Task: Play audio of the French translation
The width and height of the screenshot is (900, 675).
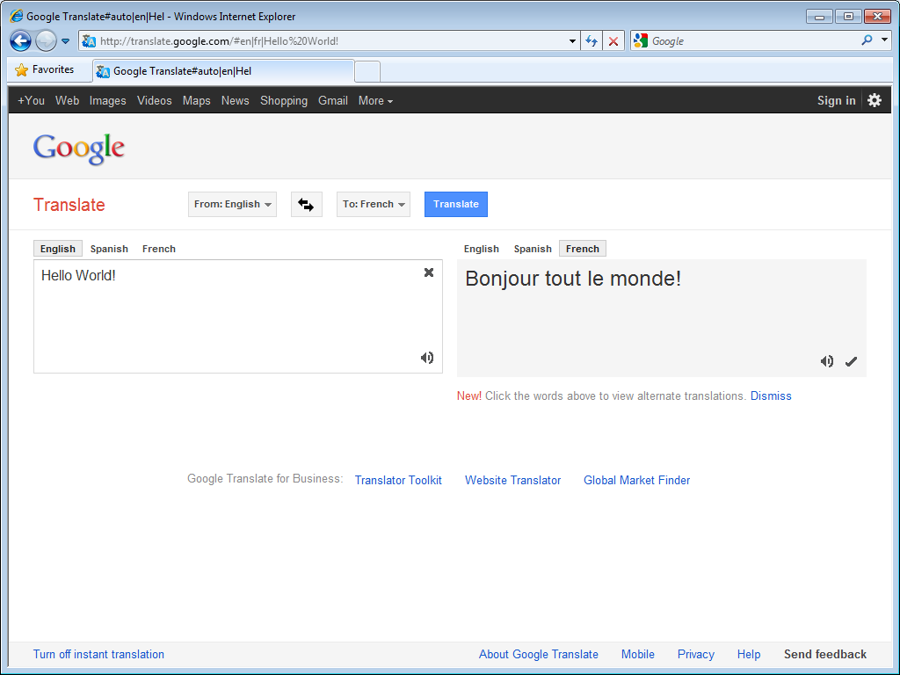Action: pyautogui.click(x=826, y=361)
